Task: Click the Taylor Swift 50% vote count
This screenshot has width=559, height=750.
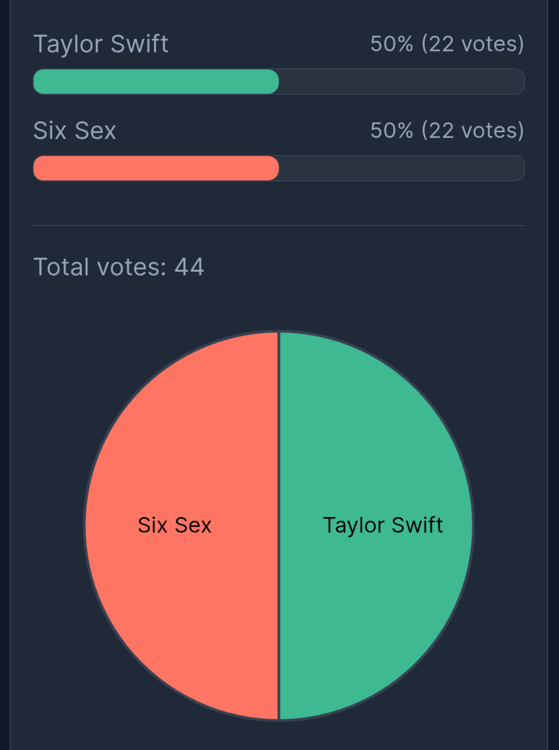Action: 447,44
